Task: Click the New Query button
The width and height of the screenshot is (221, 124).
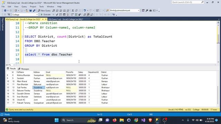Action: coord(44,11)
